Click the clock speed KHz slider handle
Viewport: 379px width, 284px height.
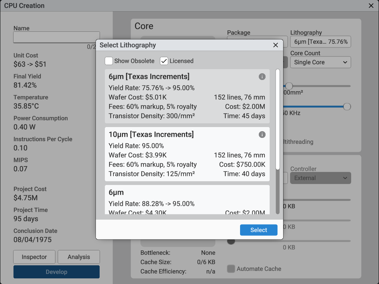(347, 107)
